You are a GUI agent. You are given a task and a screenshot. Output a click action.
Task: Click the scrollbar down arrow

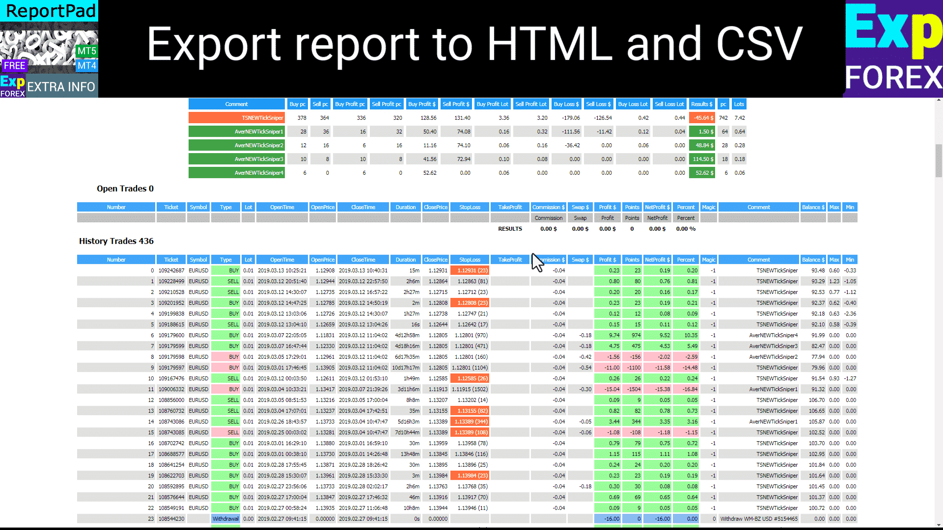click(939, 525)
